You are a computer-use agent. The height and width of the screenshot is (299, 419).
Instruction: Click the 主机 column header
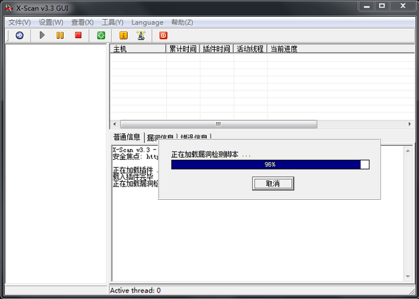pyautogui.click(x=138, y=49)
